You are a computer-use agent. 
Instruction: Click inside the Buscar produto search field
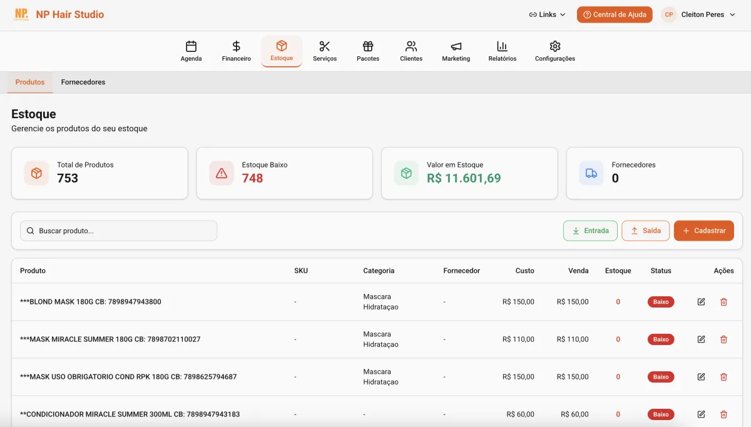click(118, 230)
